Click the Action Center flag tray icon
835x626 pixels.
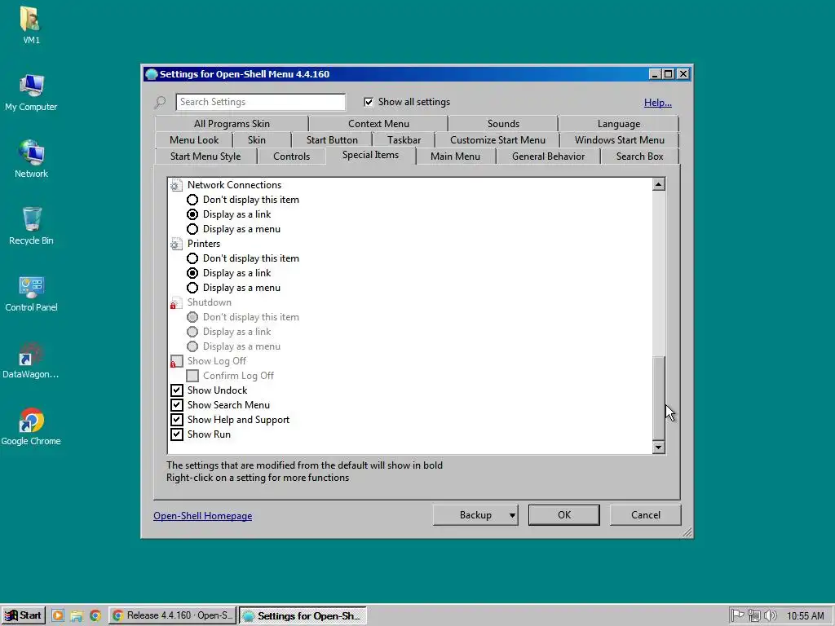point(737,615)
